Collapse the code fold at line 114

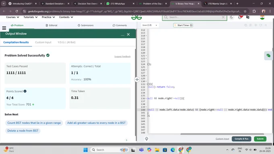click(146, 36)
